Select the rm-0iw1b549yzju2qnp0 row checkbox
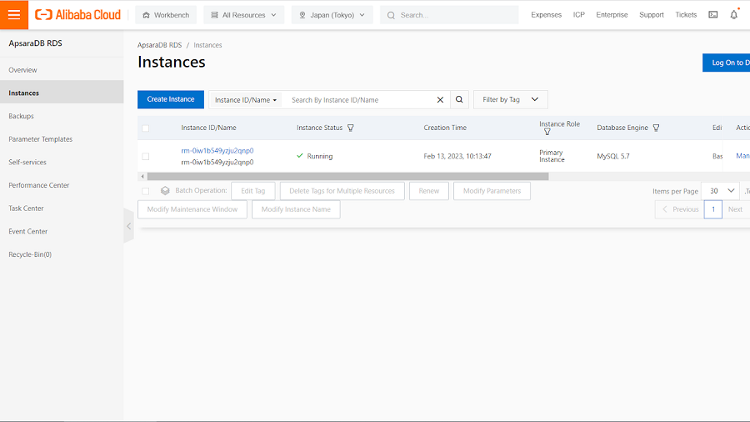750x422 pixels. pos(146,156)
